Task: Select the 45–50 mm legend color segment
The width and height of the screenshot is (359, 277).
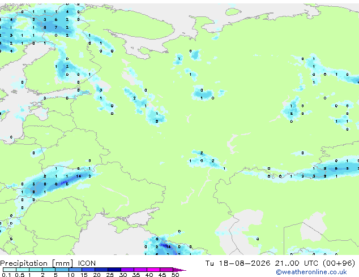Action: (166, 270)
